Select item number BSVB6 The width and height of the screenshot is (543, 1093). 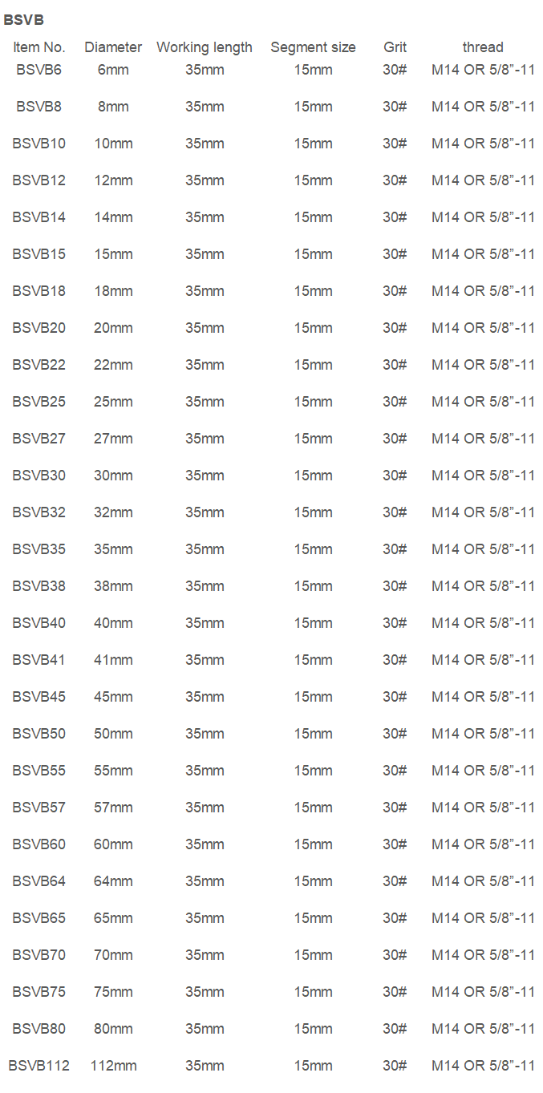(38, 70)
